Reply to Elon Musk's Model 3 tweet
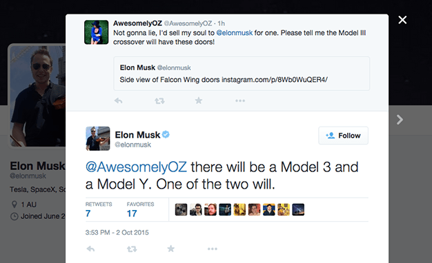 90,249
